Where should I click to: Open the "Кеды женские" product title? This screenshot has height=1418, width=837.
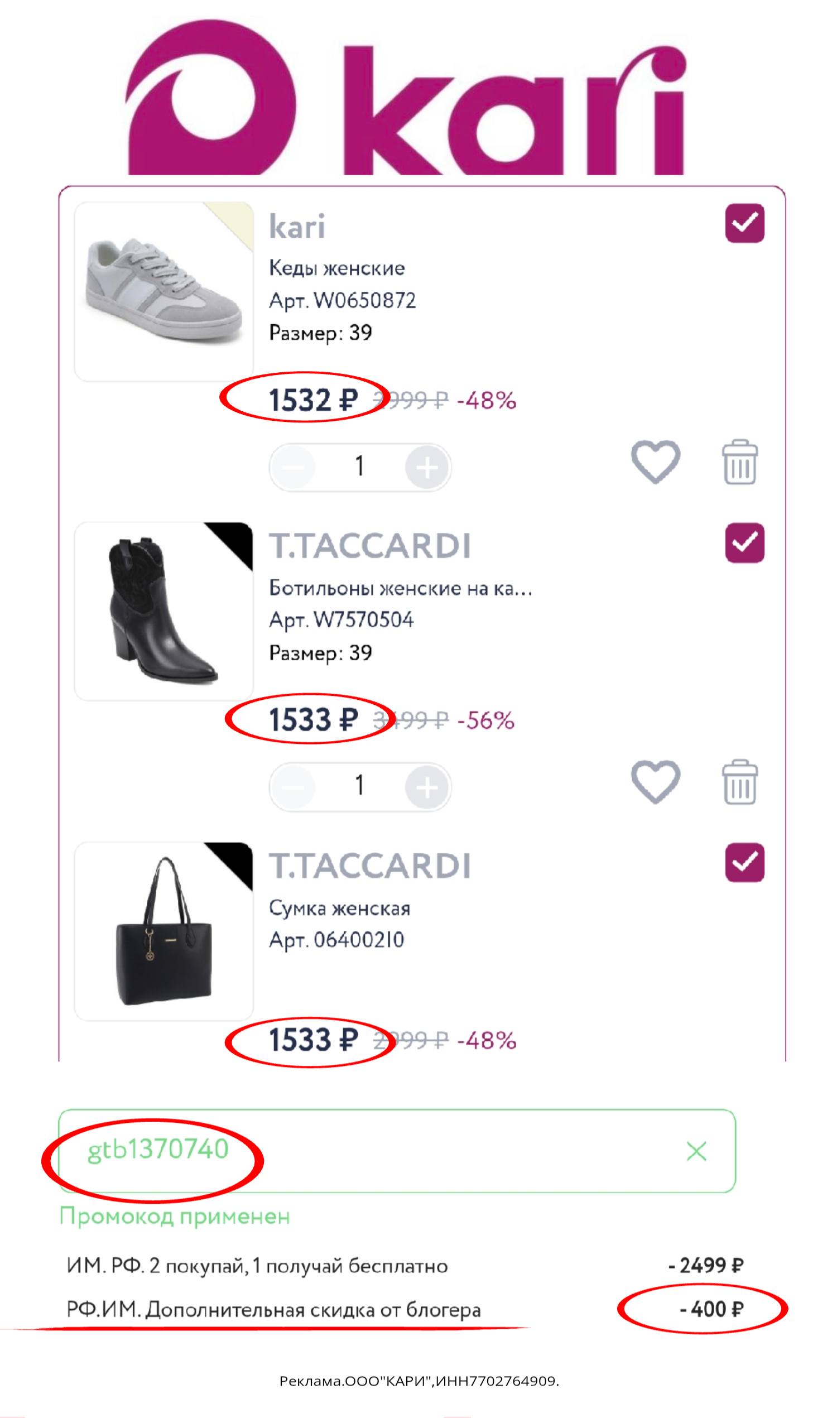pos(336,268)
